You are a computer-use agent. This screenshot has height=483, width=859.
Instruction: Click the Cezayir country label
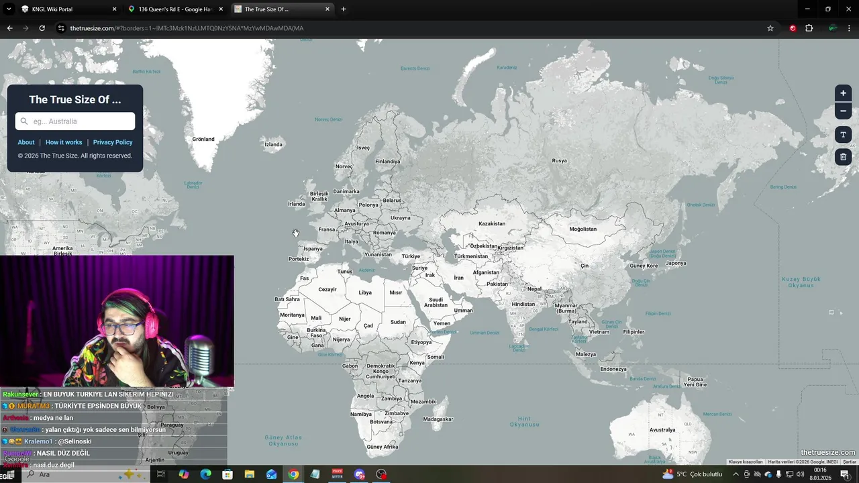point(327,290)
